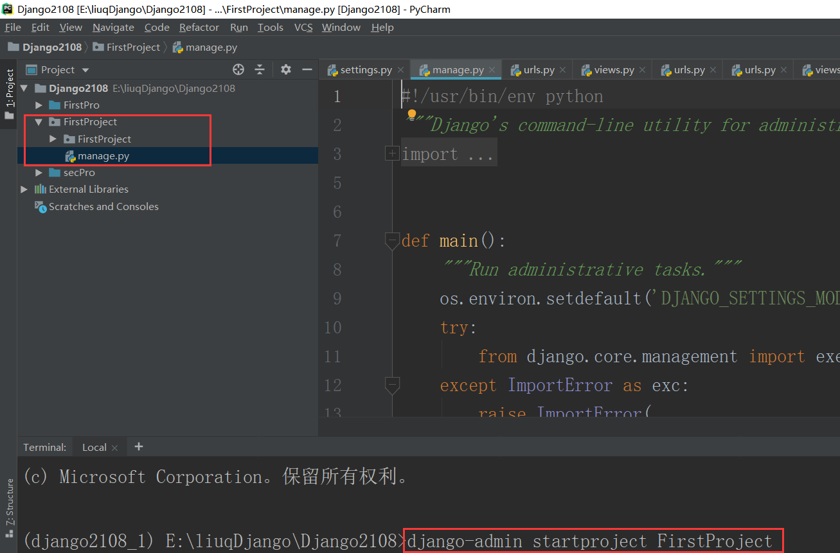Add new terminal tab with plus icon

coord(139,446)
